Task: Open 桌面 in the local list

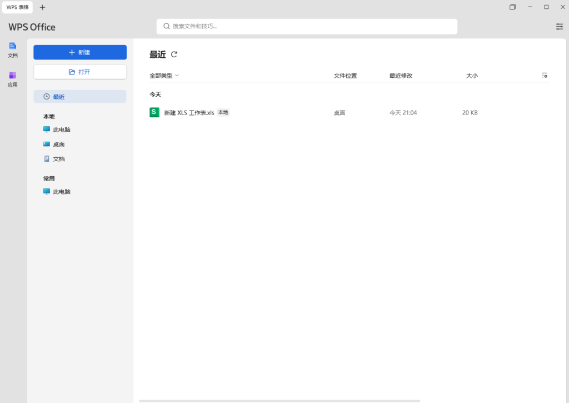Action: point(58,144)
